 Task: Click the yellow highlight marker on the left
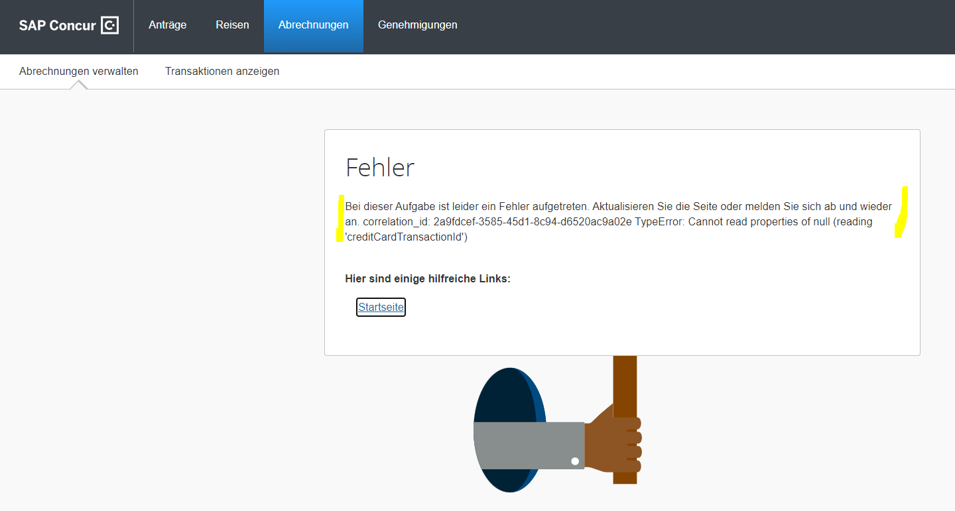(341, 219)
